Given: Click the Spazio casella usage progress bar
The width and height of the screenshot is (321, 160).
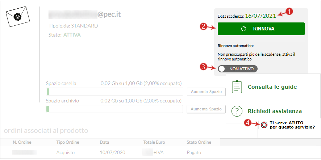Looking at the screenshot, I should pyautogui.click(x=114, y=92).
